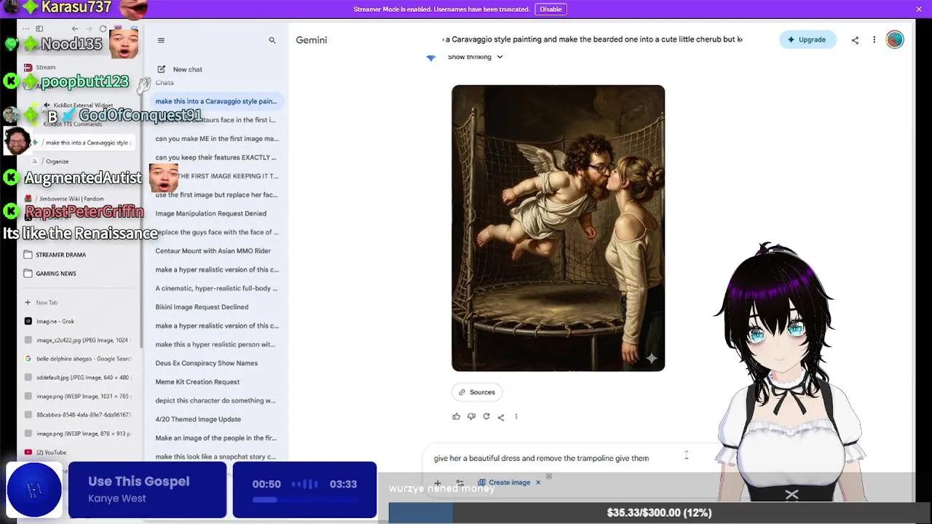This screenshot has width=932, height=524.
Task: Expand the Show thinking dropdown
Action: [475, 57]
